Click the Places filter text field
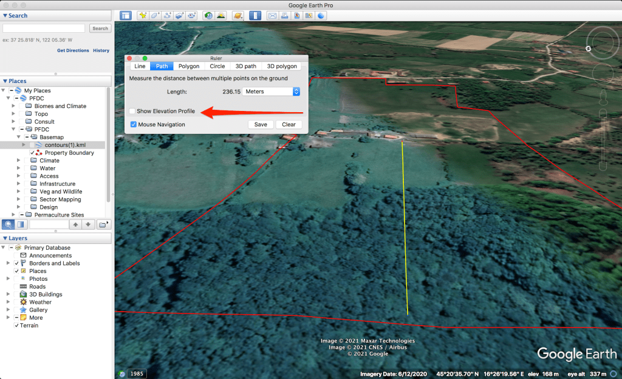This screenshot has width=622, height=379. (x=49, y=224)
